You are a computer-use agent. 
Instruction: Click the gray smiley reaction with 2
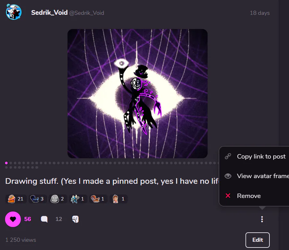(58, 199)
